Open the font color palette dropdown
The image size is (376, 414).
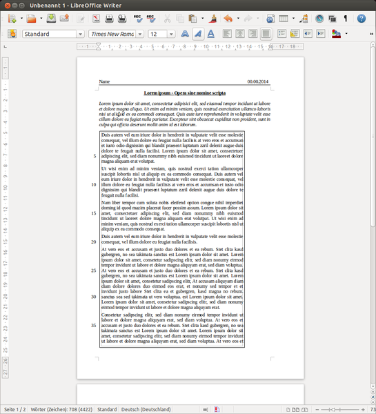click(346, 34)
